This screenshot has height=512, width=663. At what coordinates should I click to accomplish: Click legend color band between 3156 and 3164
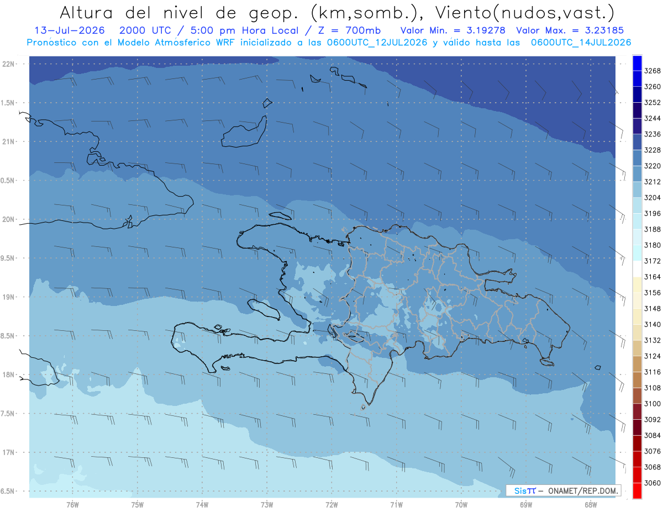636,284
